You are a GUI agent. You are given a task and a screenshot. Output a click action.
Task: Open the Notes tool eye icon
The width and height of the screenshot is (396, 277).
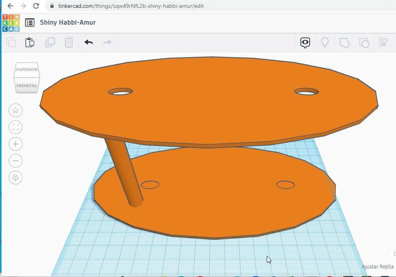pos(305,43)
